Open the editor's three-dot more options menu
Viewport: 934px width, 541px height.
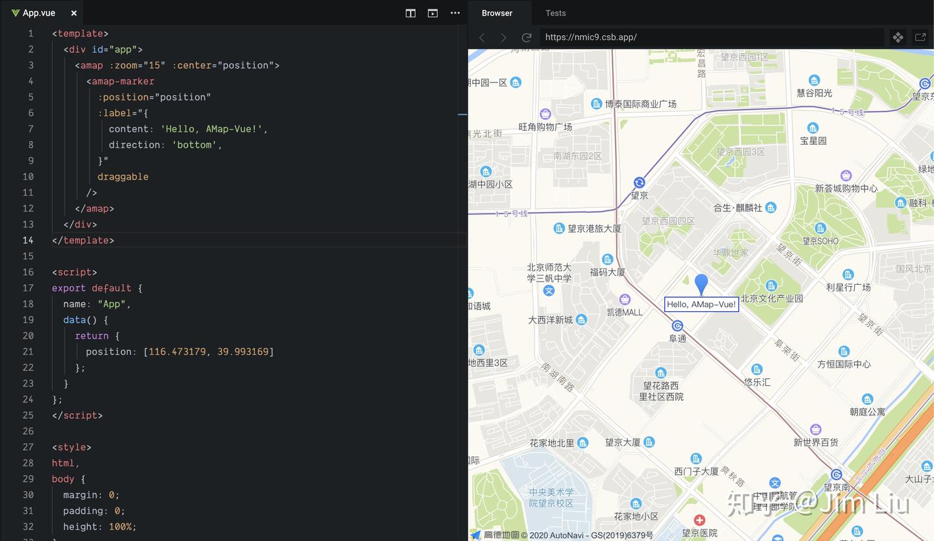coord(455,13)
